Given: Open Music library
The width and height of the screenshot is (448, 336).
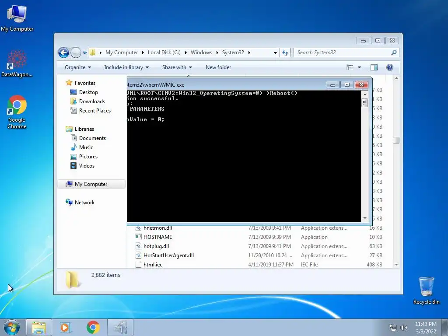Looking at the screenshot, I should tap(86, 147).
